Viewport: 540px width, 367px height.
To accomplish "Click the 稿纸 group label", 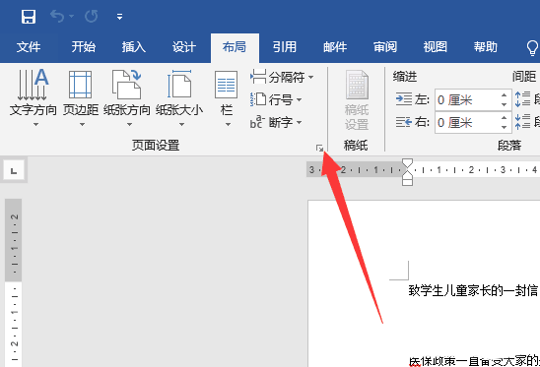I will pyautogui.click(x=356, y=146).
